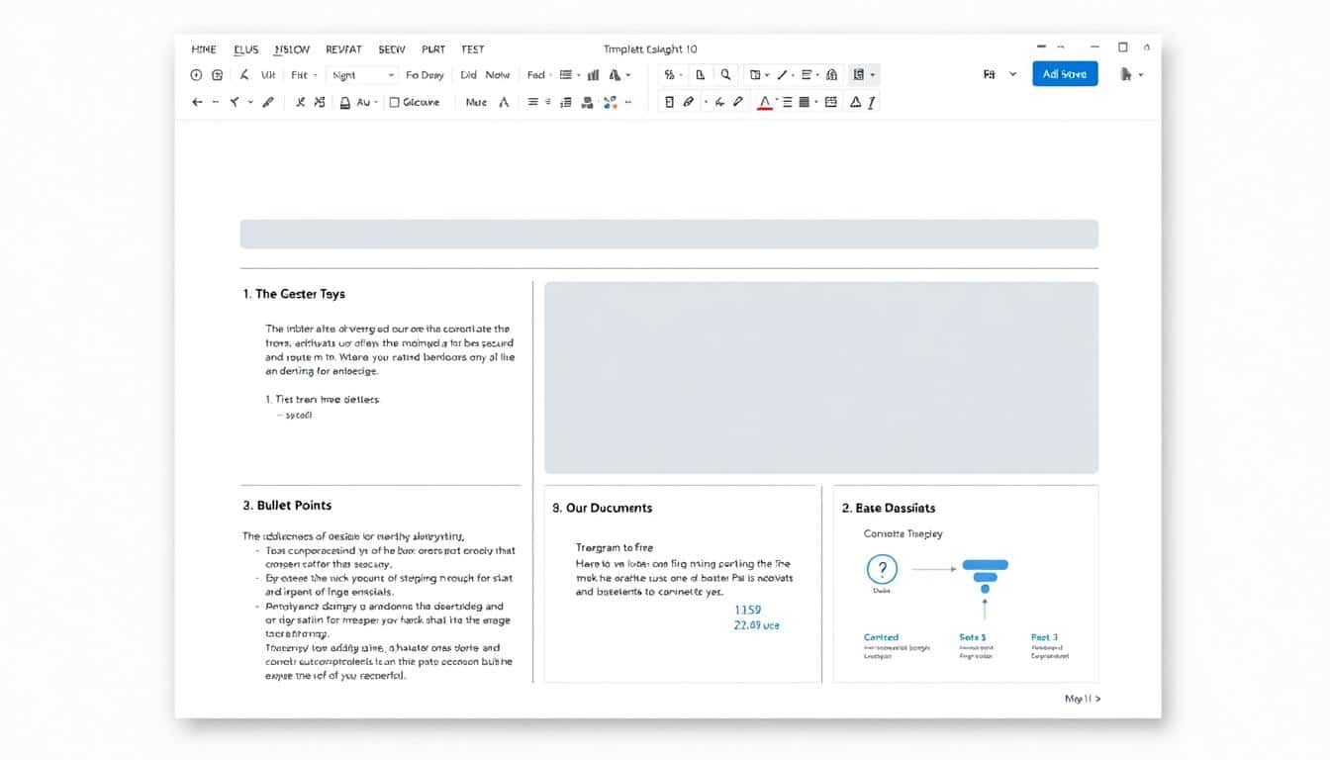
Task: Click the letter A font icon after Mae
Action: [x=504, y=102]
